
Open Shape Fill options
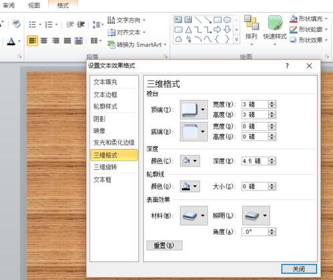(308, 19)
